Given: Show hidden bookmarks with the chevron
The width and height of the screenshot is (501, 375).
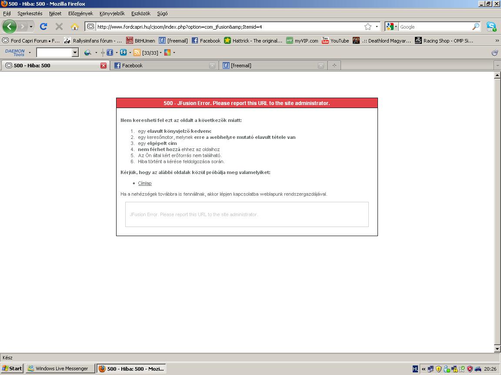Looking at the screenshot, I should (497, 40).
